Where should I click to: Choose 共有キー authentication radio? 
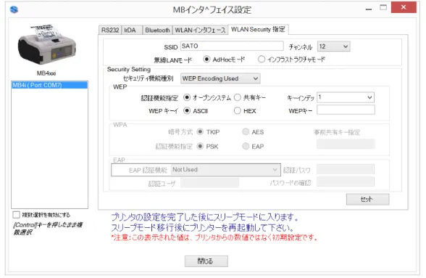pos(238,97)
